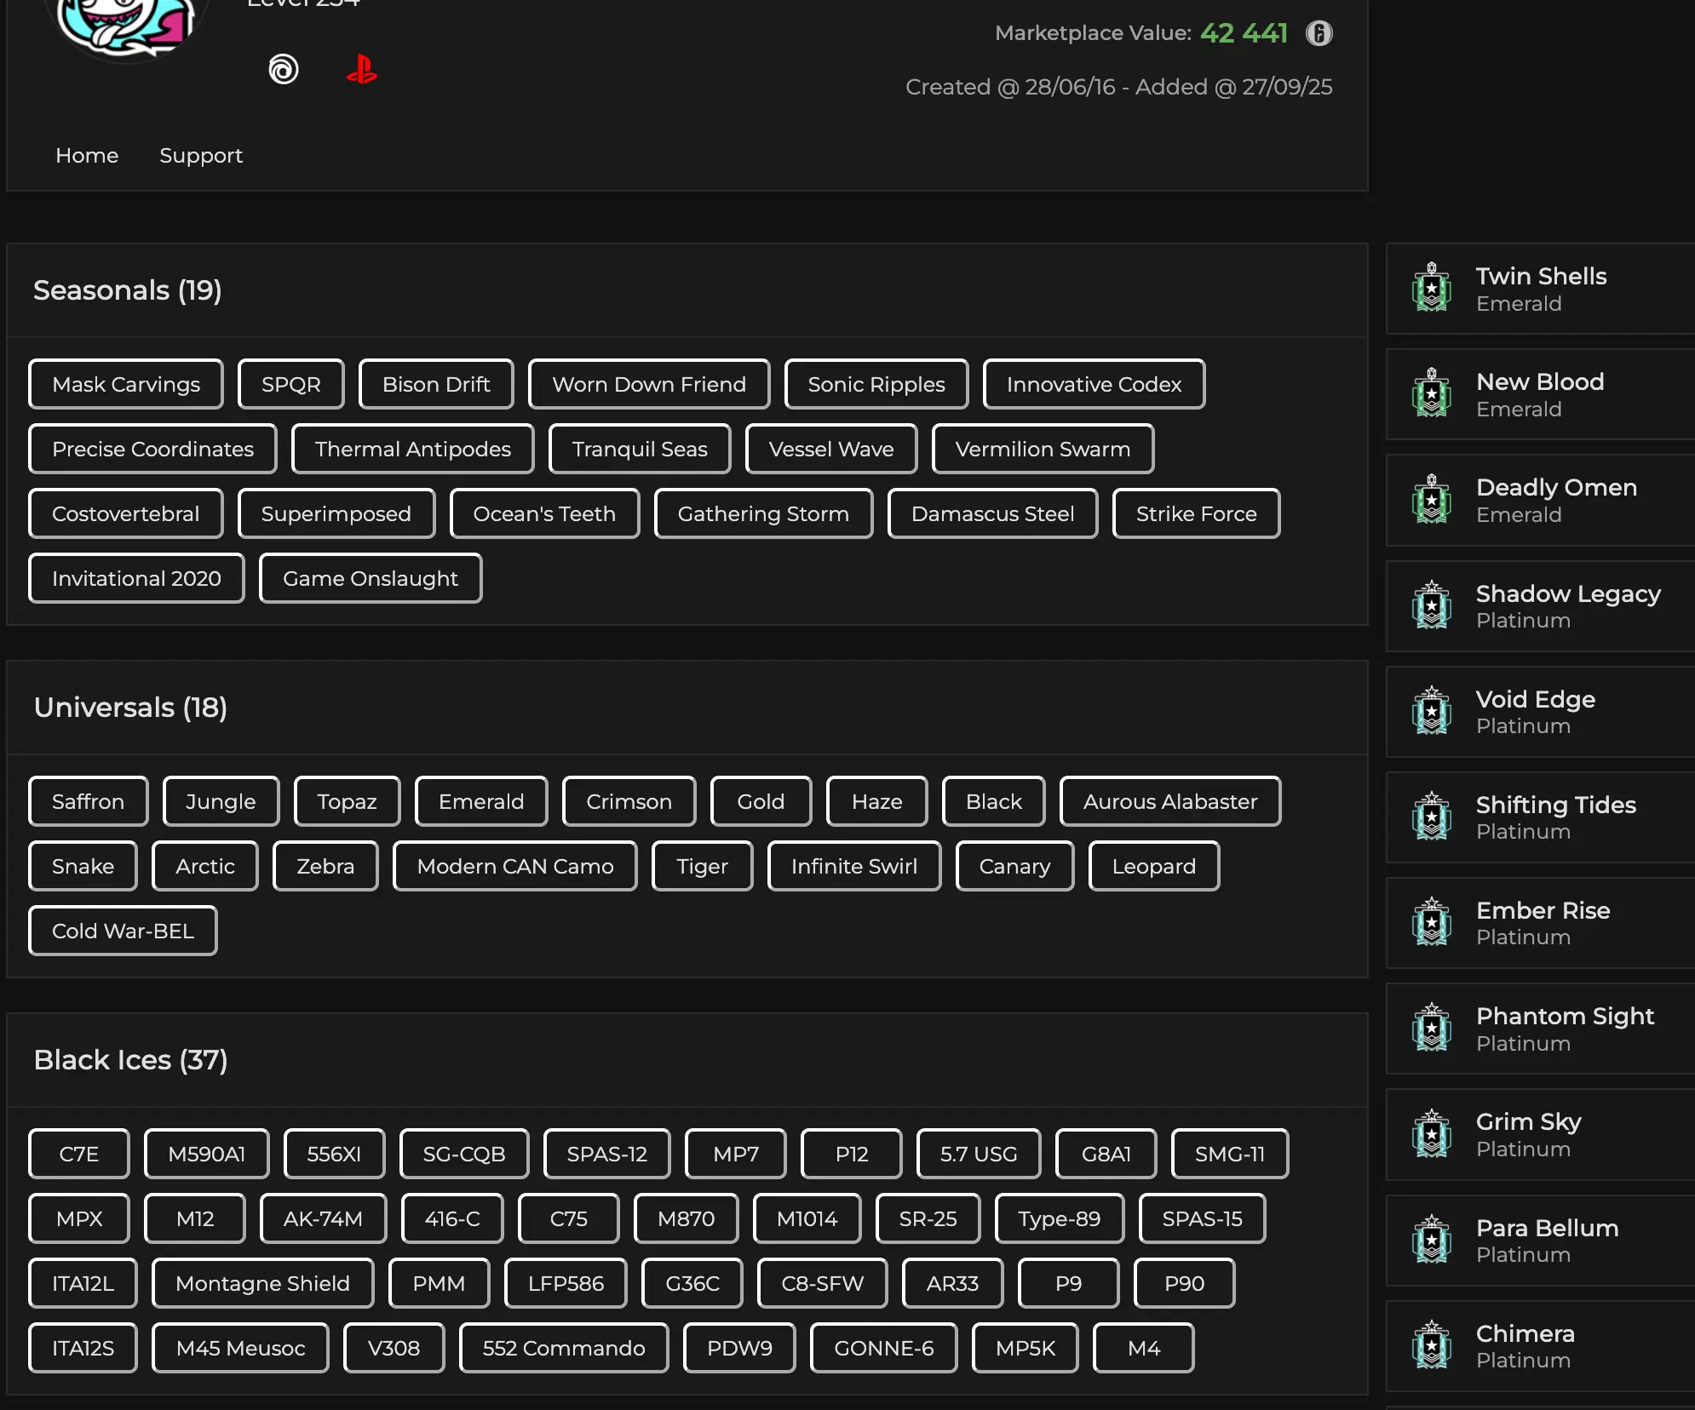Click the Seasonals (19) section header

click(x=128, y=290)
